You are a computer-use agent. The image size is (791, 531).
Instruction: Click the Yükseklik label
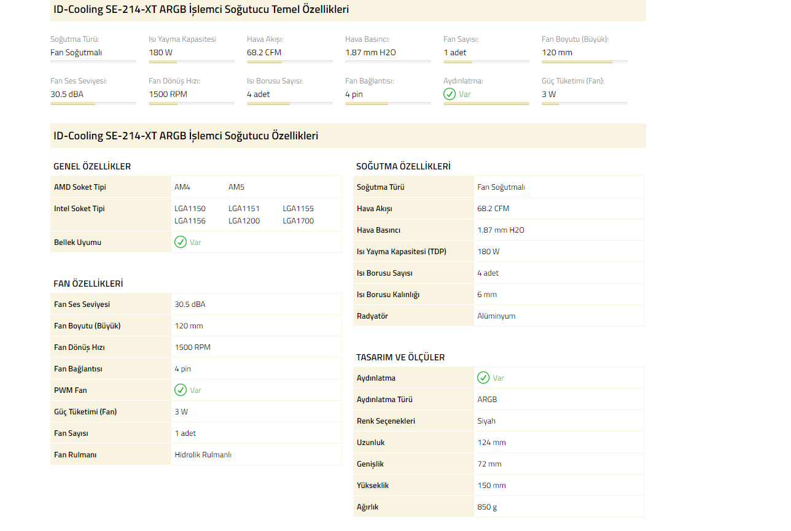[x=373, y=485]
